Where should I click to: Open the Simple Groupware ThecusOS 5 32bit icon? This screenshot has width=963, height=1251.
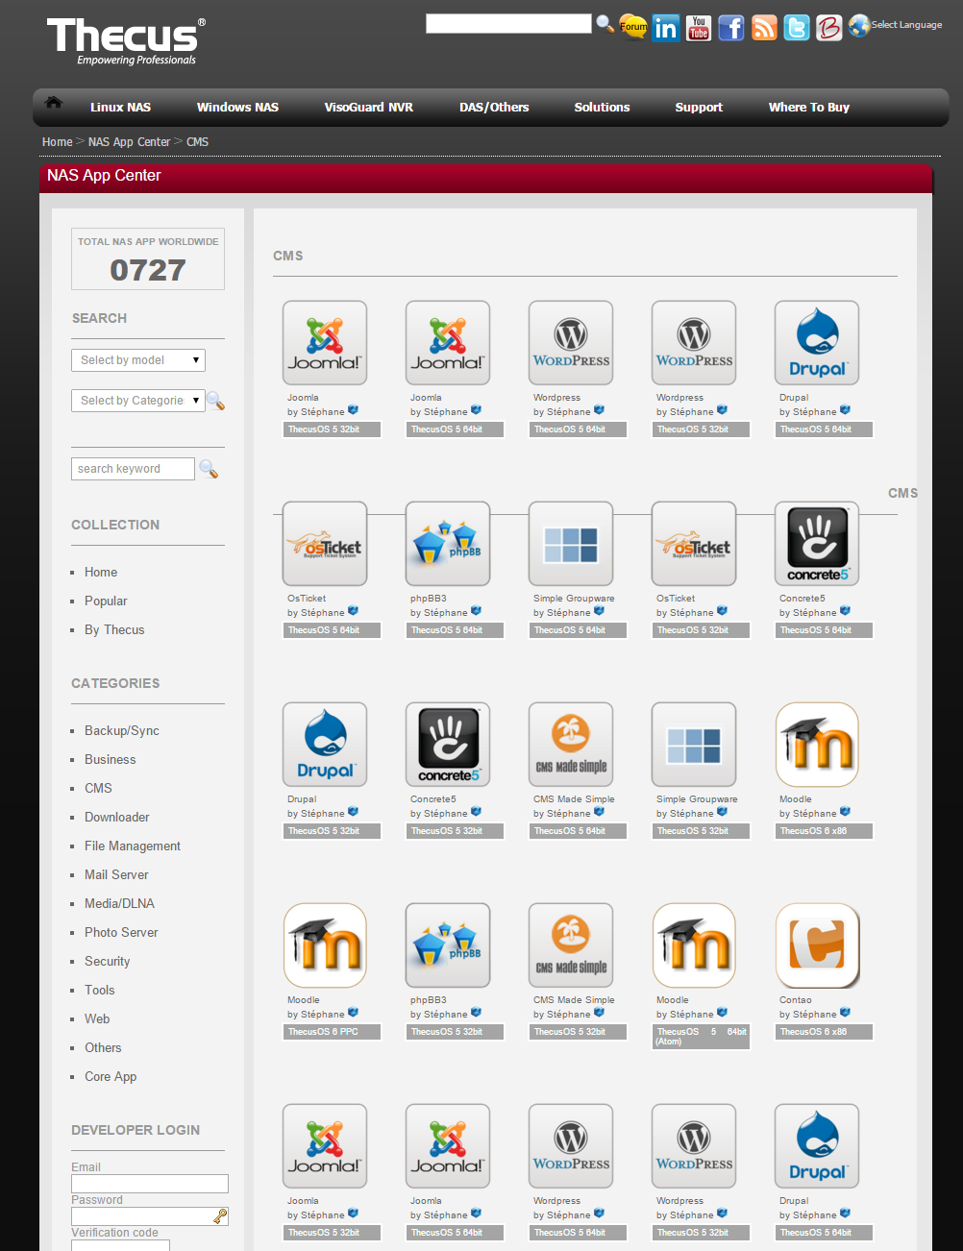(x=694, y=745)
